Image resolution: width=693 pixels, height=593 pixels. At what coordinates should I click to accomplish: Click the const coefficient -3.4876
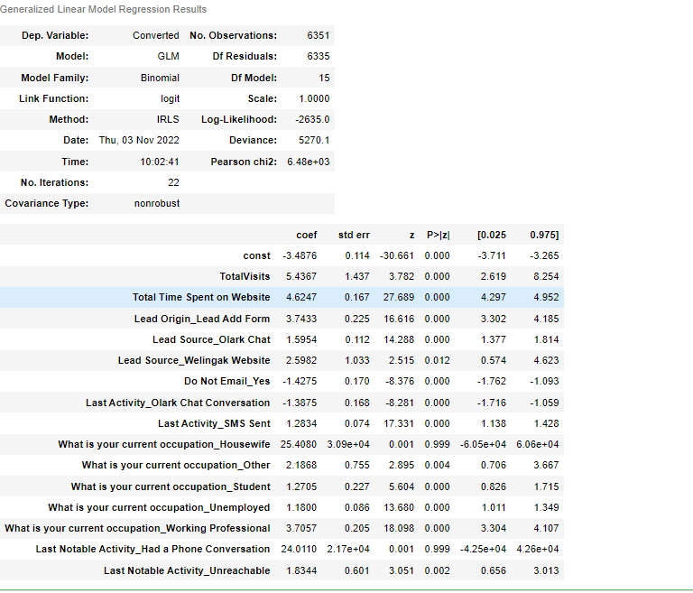300,255
